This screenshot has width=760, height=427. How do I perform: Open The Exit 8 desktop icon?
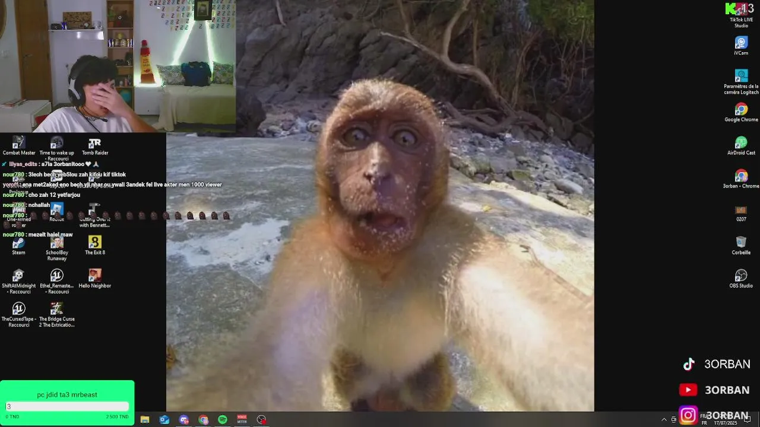[95, 246]
